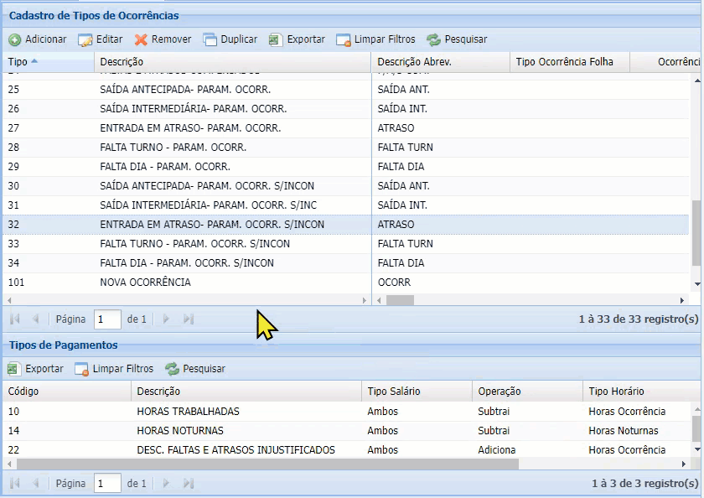The image size is (704, 498).
Task: Click the Adicionar green plus icon
Action: tap(15, 39)
